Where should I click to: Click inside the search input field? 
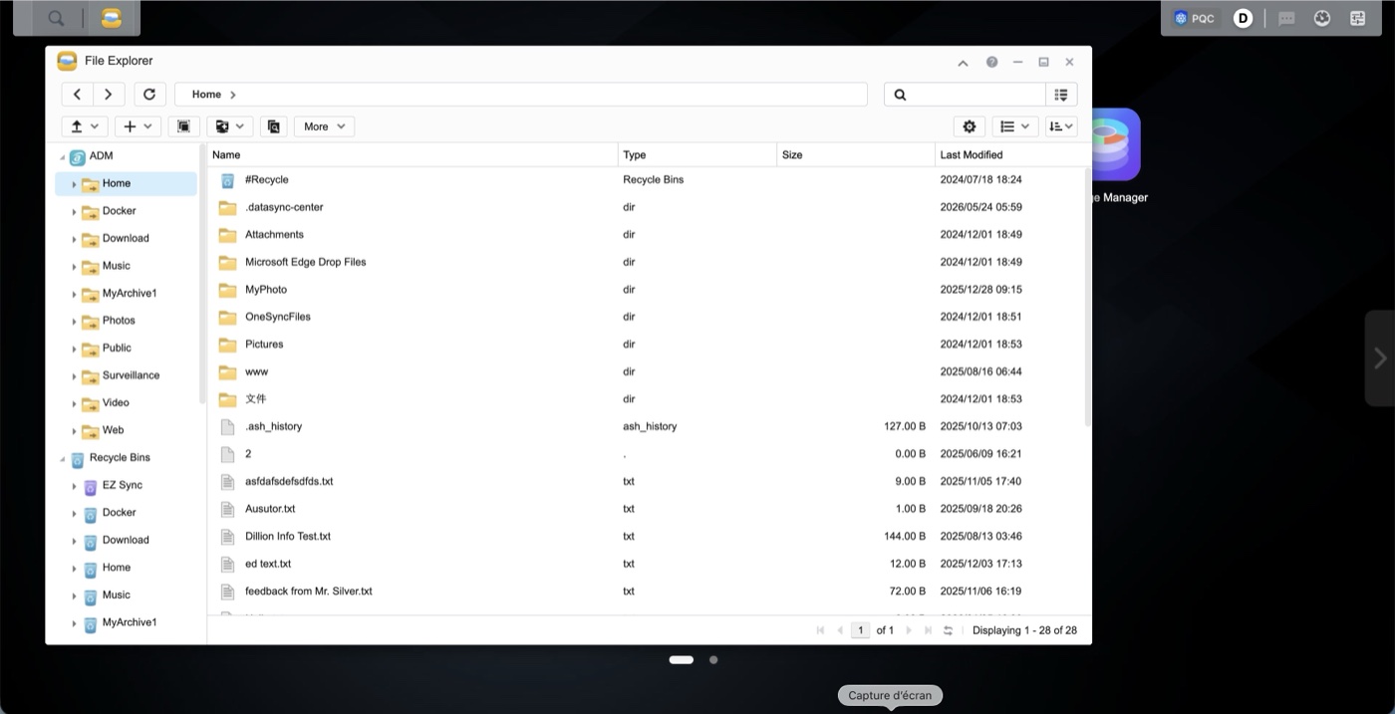point(976,95)
